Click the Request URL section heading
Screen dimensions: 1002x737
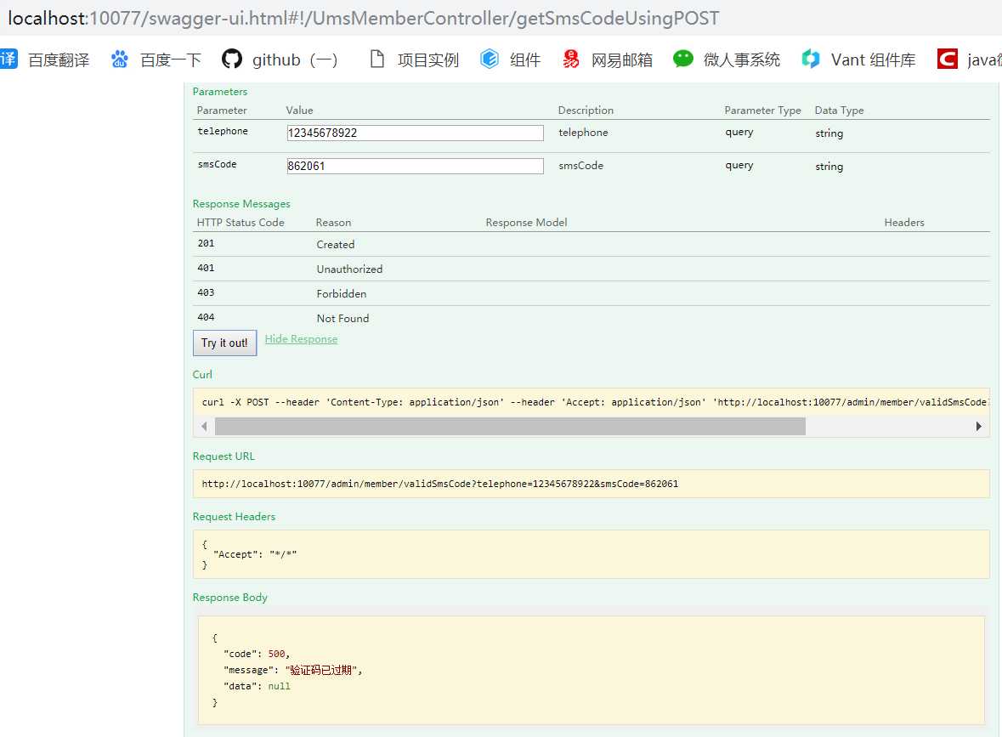point(224,456)
